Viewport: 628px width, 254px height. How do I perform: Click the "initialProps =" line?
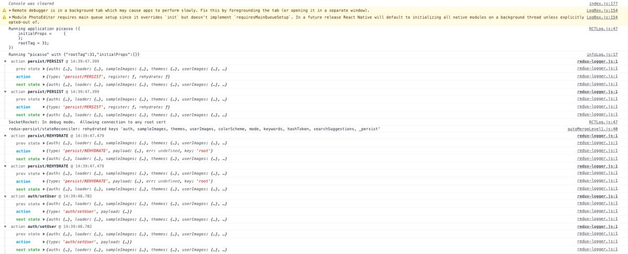click(42, 33)
